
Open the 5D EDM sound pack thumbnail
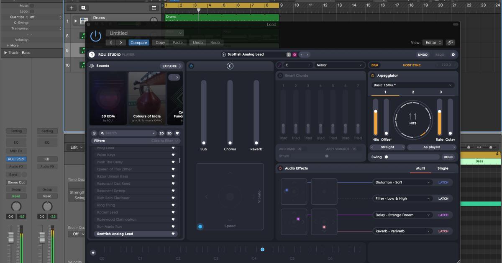[108, 98]
